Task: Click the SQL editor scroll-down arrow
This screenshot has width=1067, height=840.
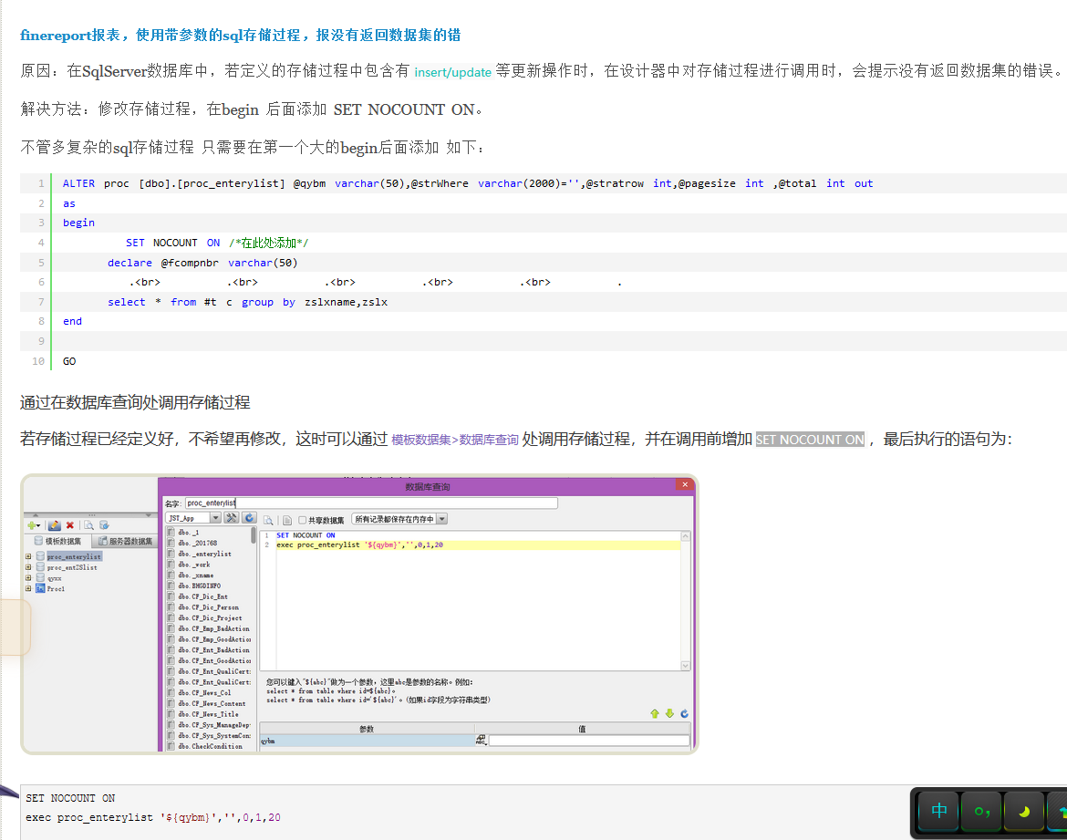Action: 685,666
